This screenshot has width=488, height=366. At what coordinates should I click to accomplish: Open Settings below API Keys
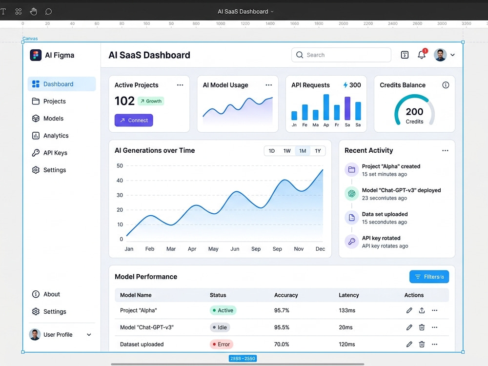tap(61, 170)
